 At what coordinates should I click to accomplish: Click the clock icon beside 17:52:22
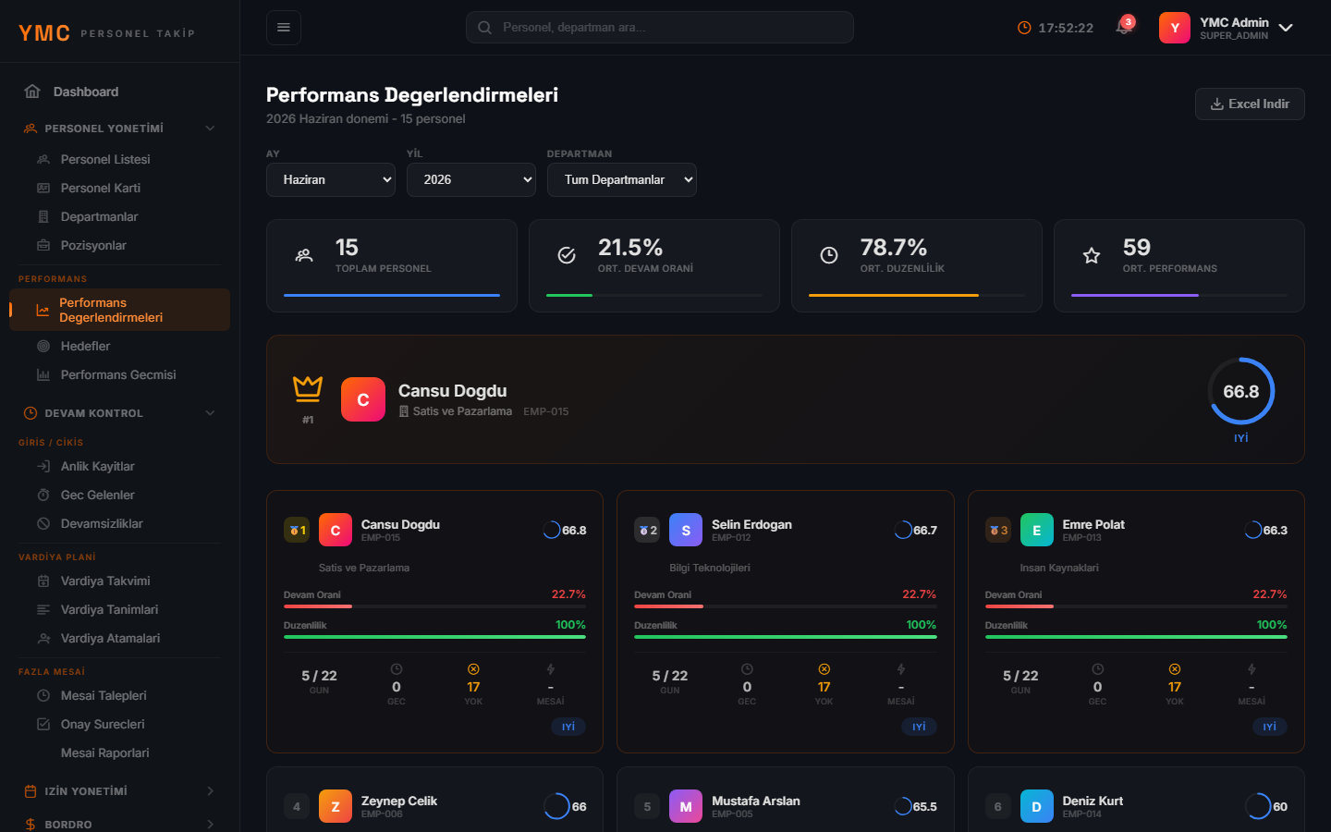[x=1024, y=28]
